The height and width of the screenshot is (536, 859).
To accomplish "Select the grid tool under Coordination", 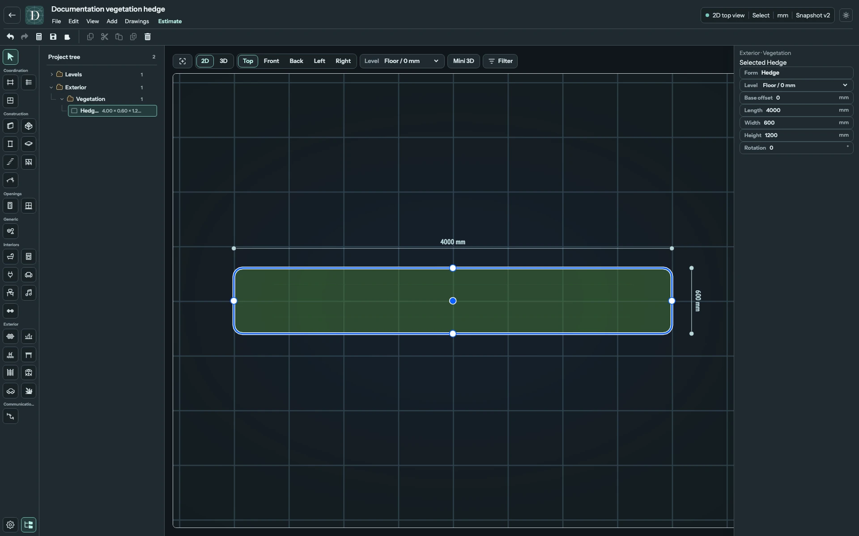I will 10,82.
